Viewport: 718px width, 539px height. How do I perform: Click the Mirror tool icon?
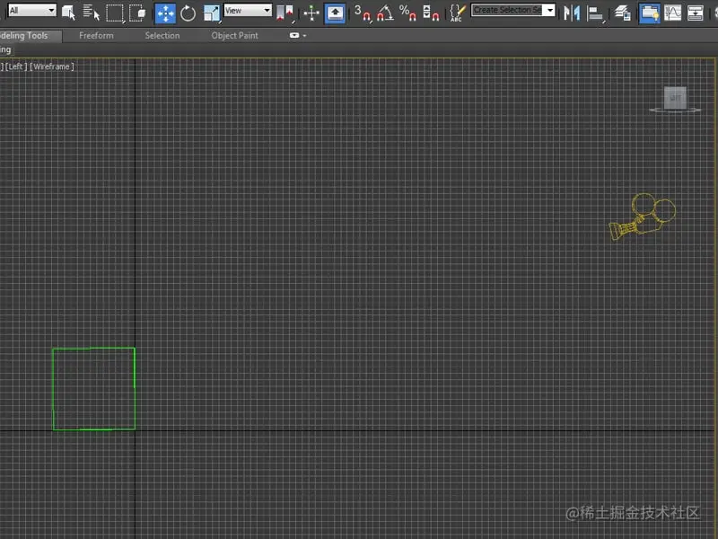(x=572, y=13)
